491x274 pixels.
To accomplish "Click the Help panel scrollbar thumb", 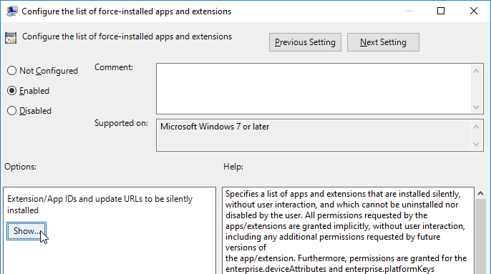I will coord(481,237).
